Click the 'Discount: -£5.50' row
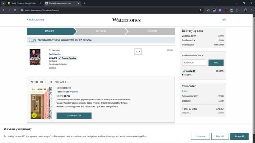The width and height of the screenshot is (255, 143). [x=203, y=101]
